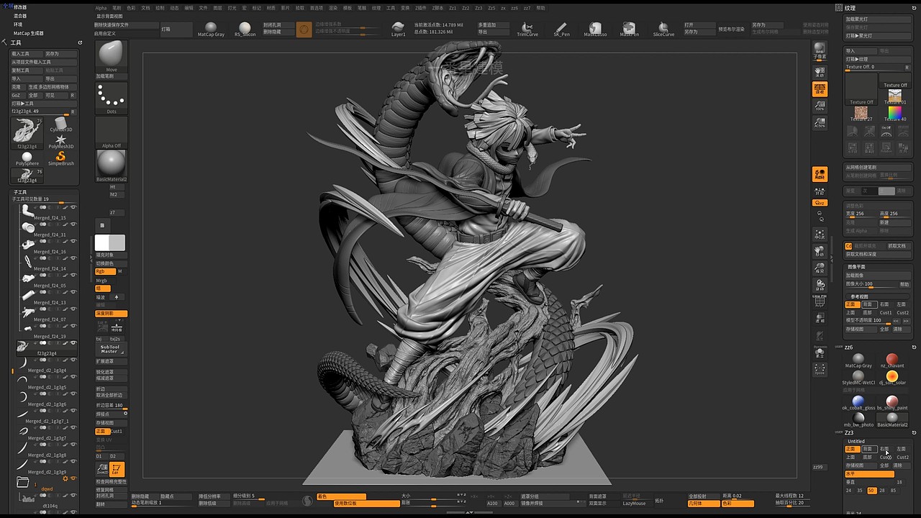Pick the SimpleBrush tool

coord(60,158)
